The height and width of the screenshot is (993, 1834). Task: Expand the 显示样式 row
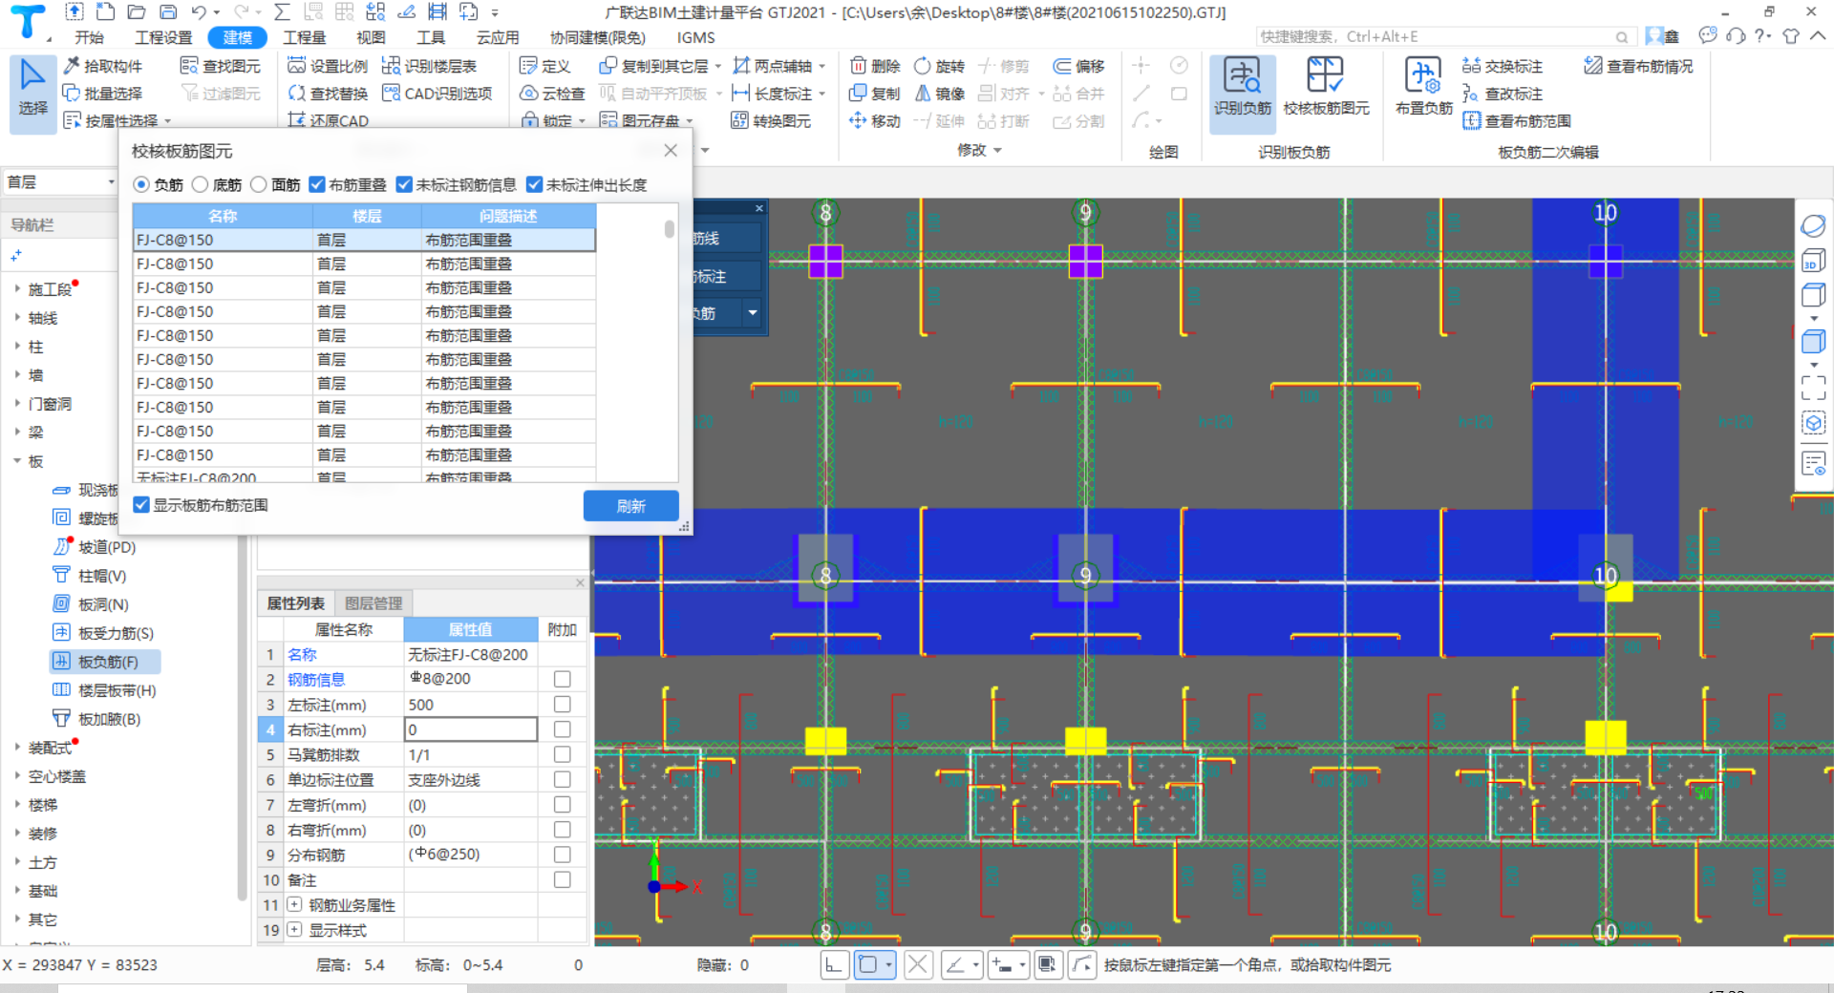[x=294, y=930]
